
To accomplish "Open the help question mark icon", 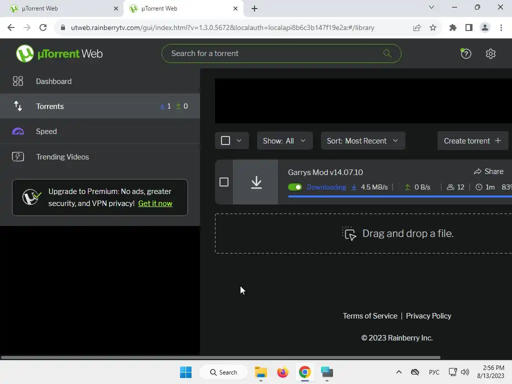I will 466,53.
